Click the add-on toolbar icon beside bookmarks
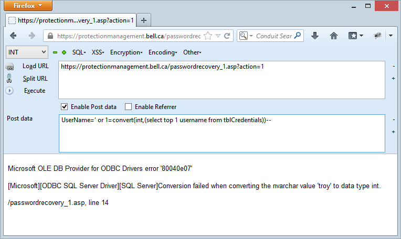401x239 pixels. point(377,36)
